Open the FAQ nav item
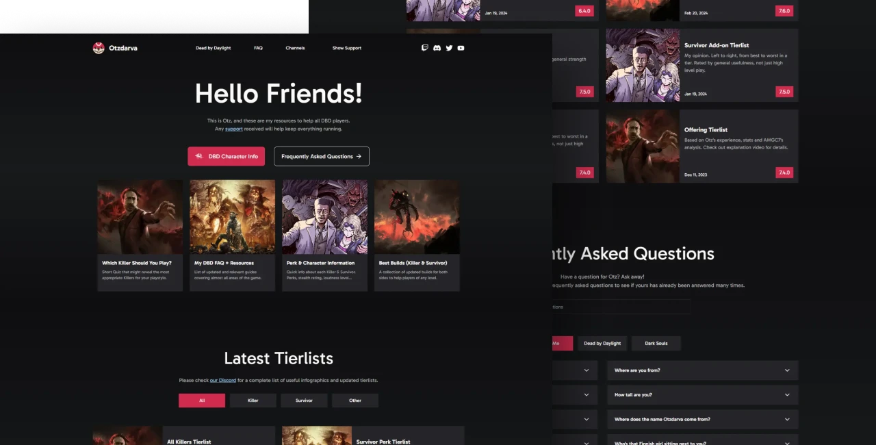This screenshot has height=445, width=876. (x=258, y=48)
